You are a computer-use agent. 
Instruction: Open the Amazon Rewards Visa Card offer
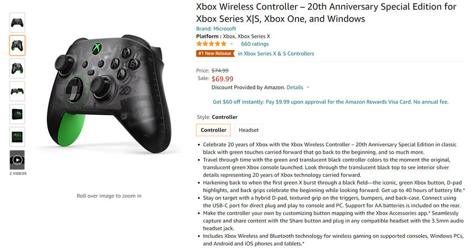[331, 102]
